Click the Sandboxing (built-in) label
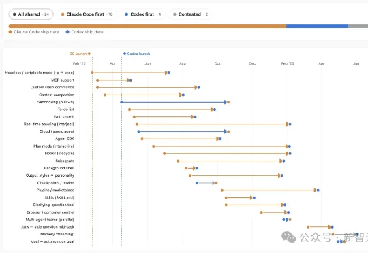368x253 pixels. click(x=56, y=102)
